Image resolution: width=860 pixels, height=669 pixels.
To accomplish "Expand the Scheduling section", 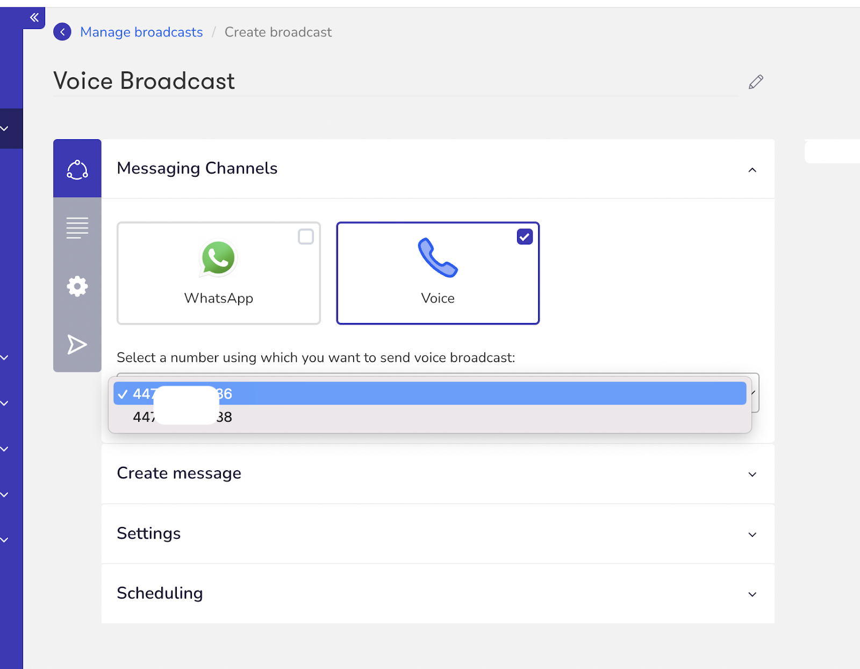I will tap(752, 594).
